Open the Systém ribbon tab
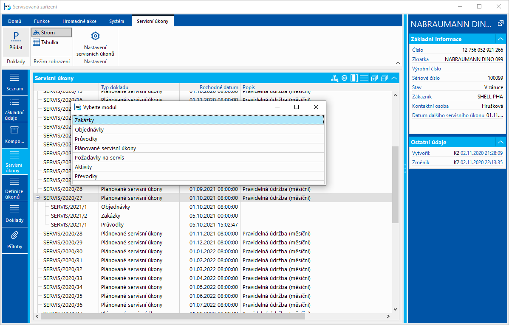The image size is (509, 325). click(x=116, y=21)
